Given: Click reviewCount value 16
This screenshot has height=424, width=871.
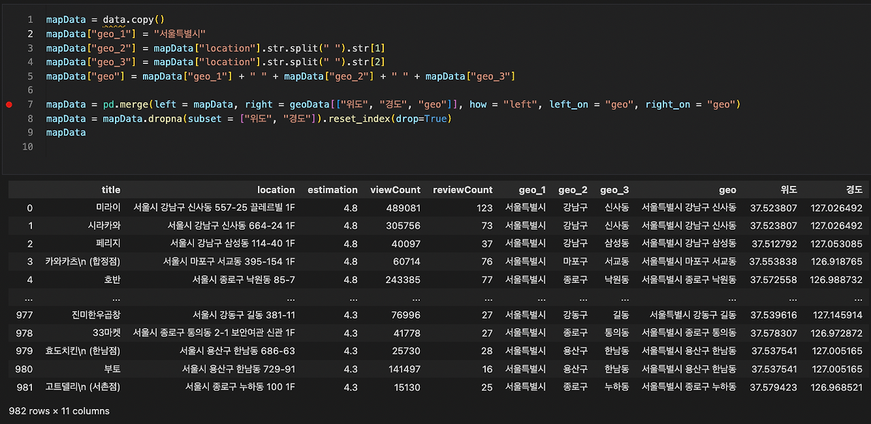Looking at the screenshot, I should [x=487, y=368].
